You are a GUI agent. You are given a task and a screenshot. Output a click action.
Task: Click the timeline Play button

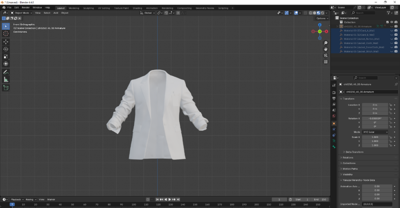click(170, 199)
